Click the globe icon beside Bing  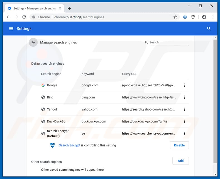tap(43, 97)
